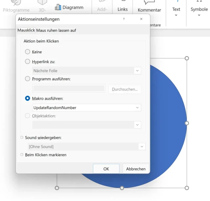Select the Mausklick tab
This screenshot has height=201, width=210.
[x=26, y=30]
